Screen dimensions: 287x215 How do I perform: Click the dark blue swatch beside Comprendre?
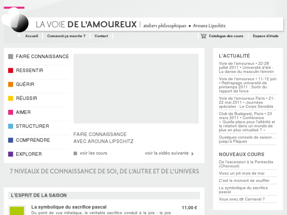[11, 140]
